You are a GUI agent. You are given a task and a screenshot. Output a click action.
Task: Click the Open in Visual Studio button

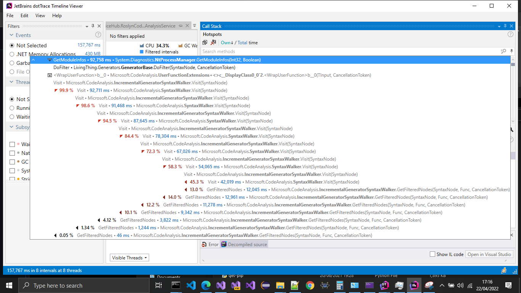click(489, 254)
